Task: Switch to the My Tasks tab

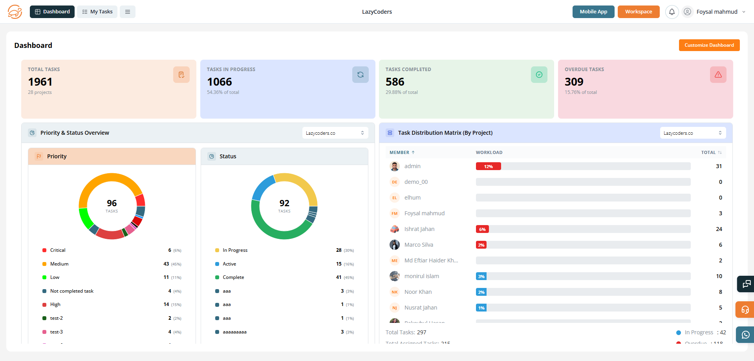Action: click(x=97, y=12)
